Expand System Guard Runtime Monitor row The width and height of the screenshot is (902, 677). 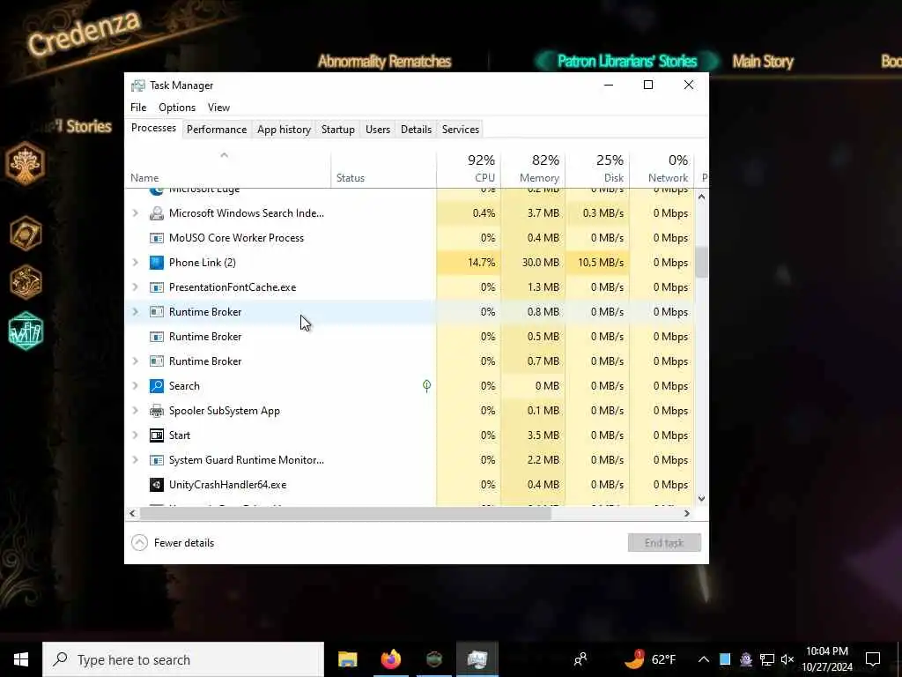[135, 460]
